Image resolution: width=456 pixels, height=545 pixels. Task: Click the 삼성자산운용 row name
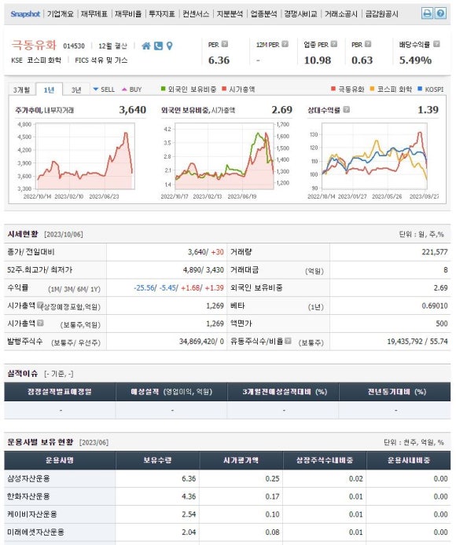[28, 478]
